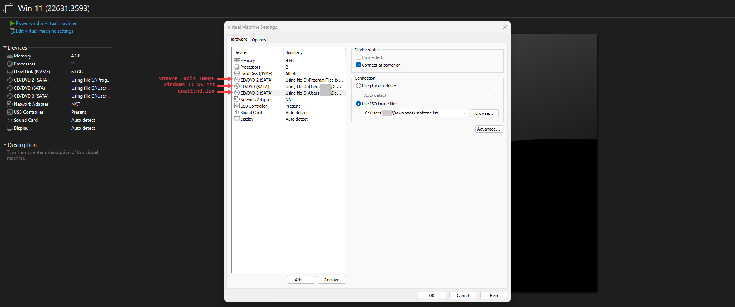Click the Network Adapter icon in the sidebar
The height and width of the screenshot is (307, 735).
pos(10,104)
